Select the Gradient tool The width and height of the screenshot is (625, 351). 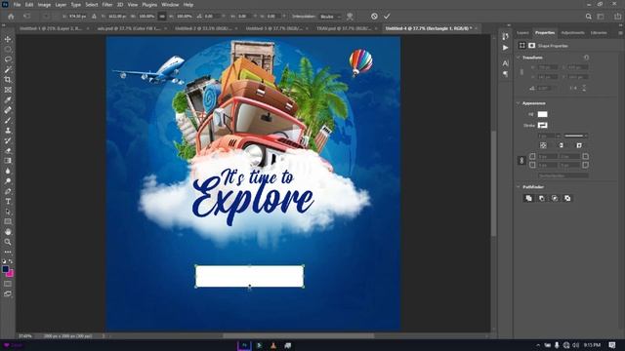coord(8,161)
